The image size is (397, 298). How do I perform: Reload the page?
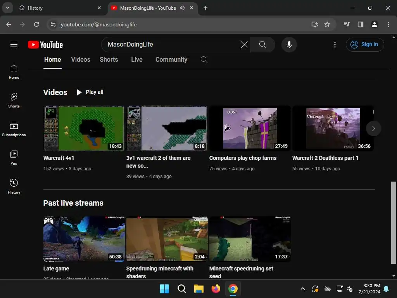36,24
